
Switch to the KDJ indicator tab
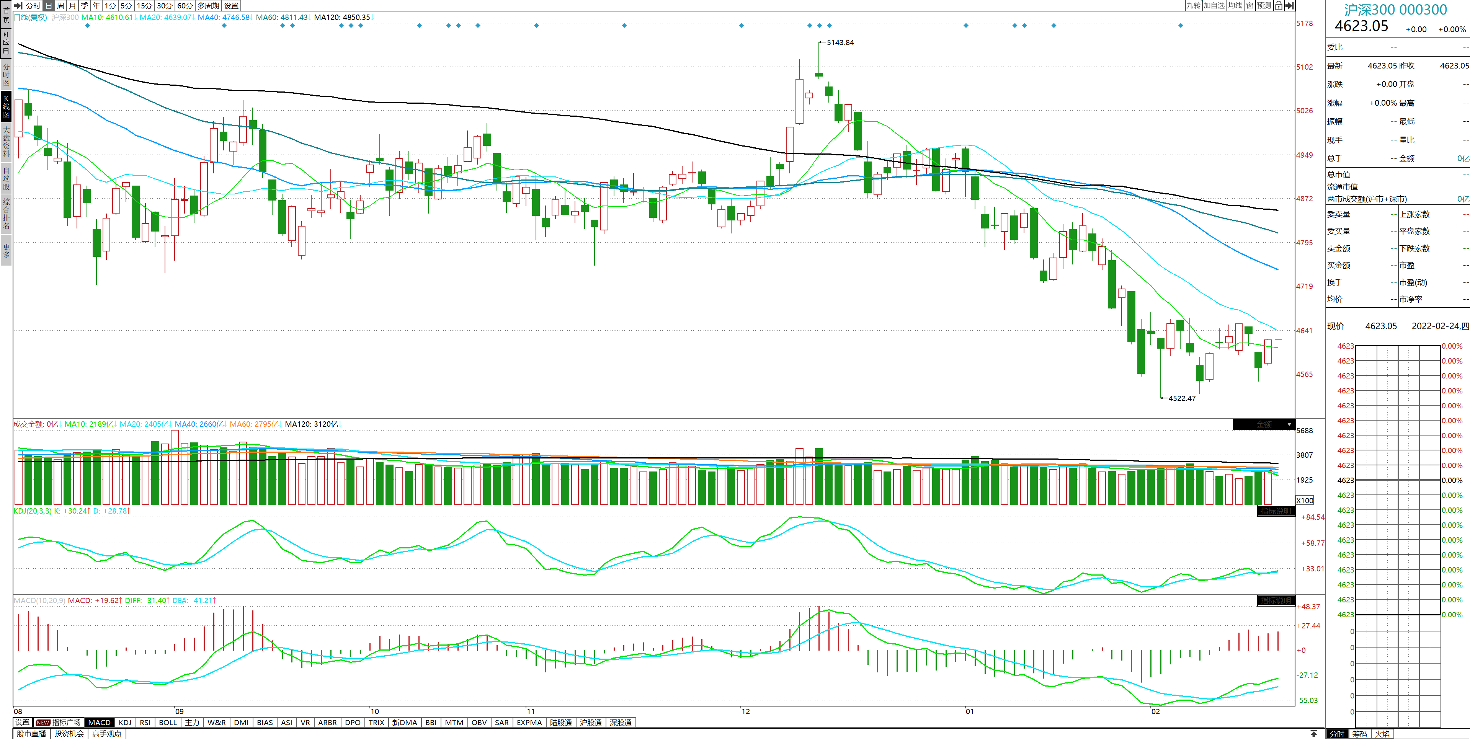tap(125, 723)
